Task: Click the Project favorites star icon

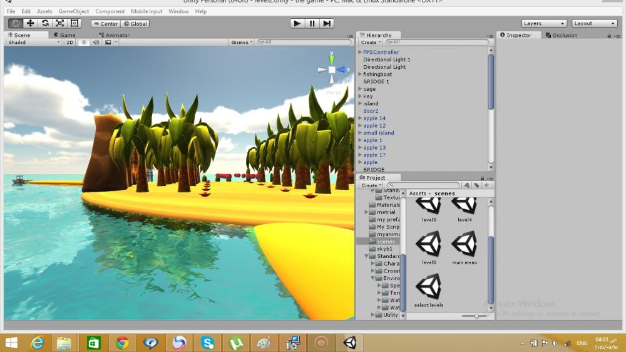Action: click(x=486, y=185)
